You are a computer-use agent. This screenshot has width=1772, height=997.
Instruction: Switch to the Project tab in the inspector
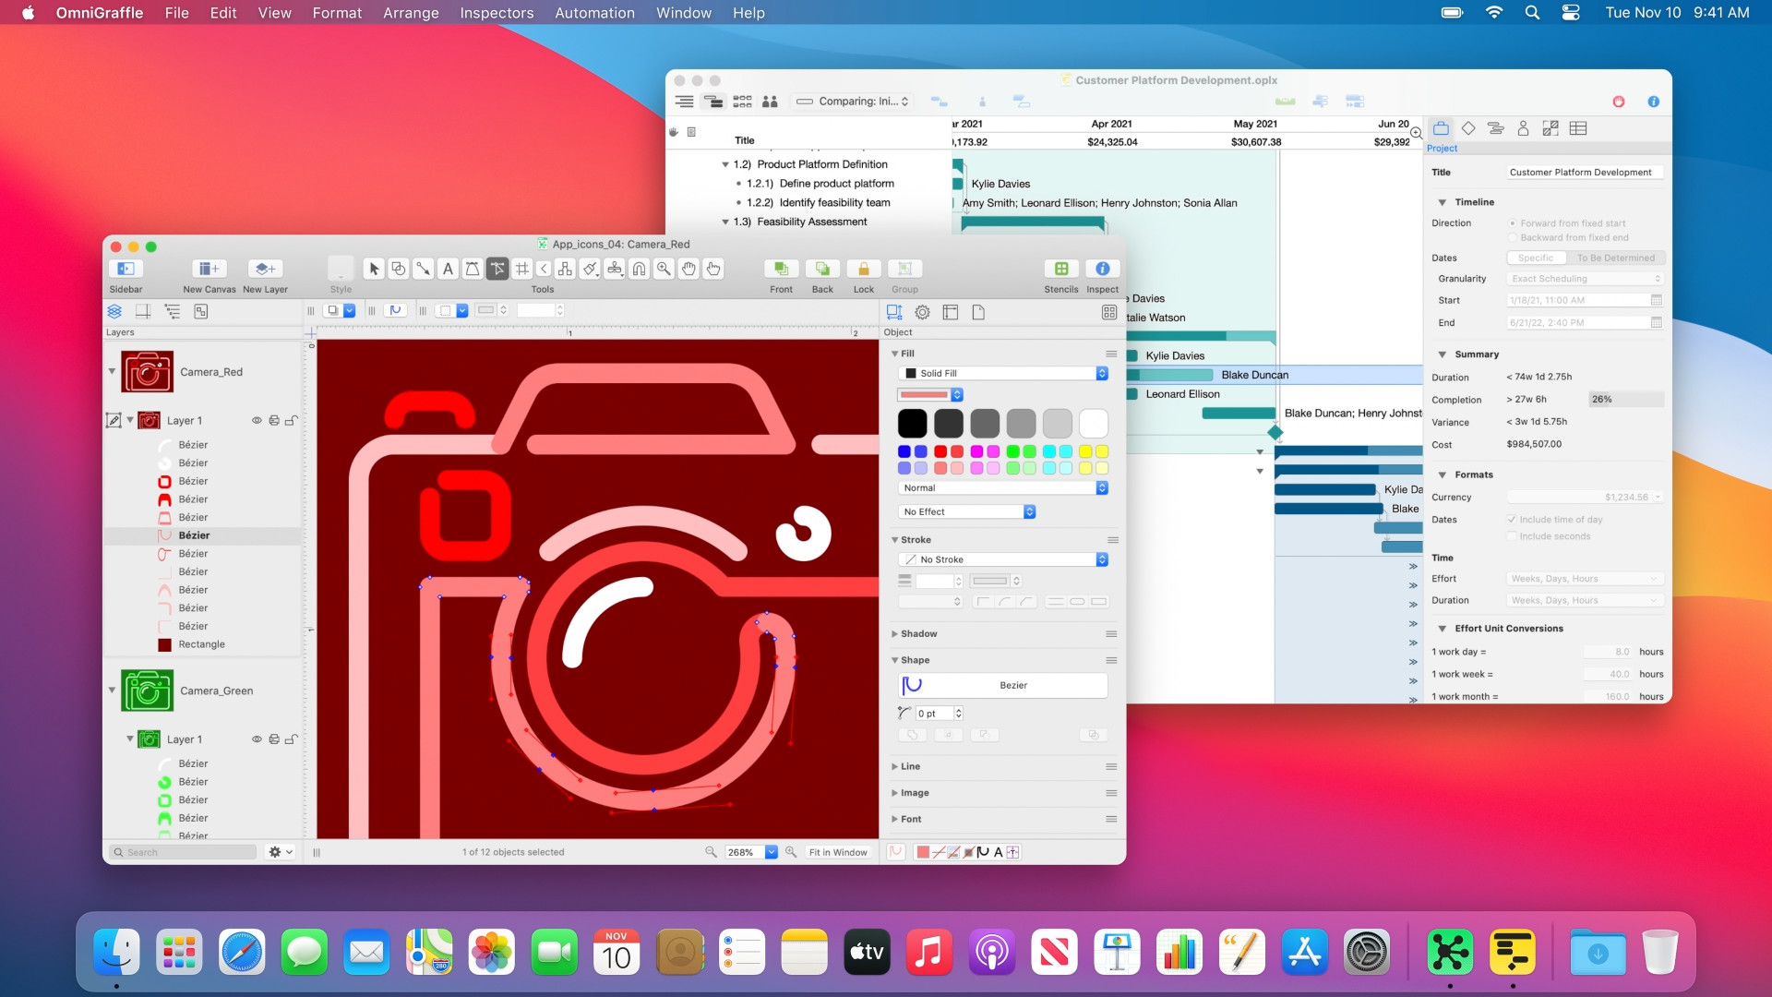(x=1442, y=128)
